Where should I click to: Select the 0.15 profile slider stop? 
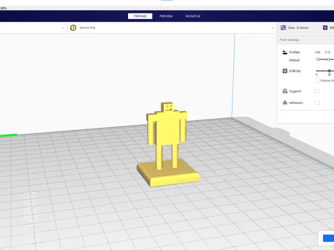click(x=328, y=59)
